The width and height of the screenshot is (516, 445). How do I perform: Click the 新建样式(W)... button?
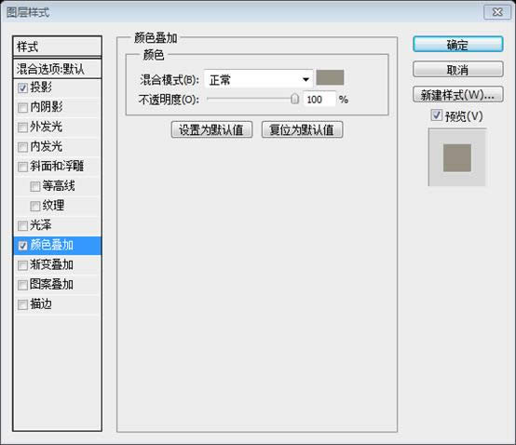click(x=457, y=95)
